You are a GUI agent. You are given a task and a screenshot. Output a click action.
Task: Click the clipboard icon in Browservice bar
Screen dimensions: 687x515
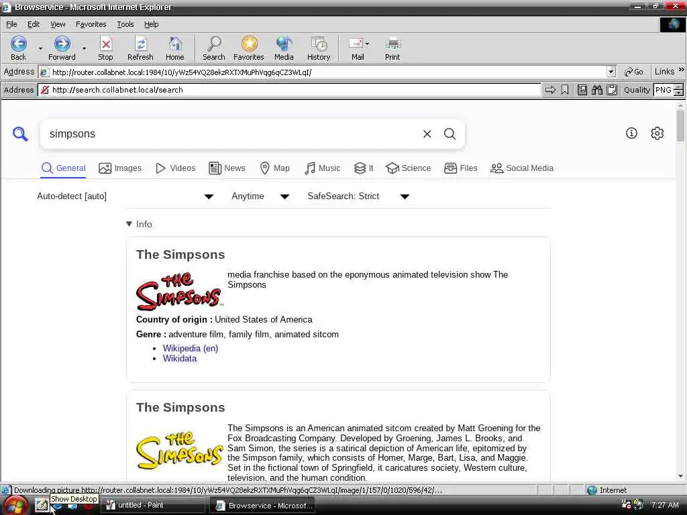[612, 90]
